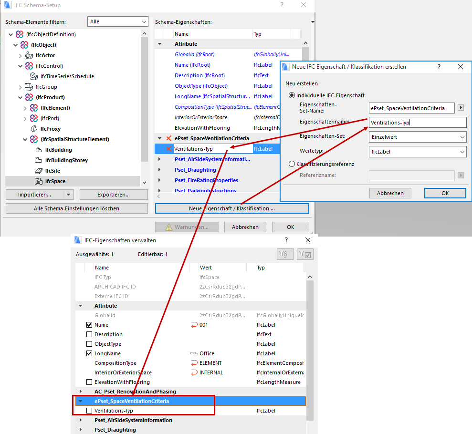Click the link icon beside Office value

pyautogui.click(x=194, y=353)
